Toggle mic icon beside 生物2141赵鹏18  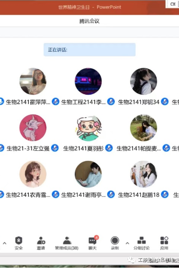(111, 195)
